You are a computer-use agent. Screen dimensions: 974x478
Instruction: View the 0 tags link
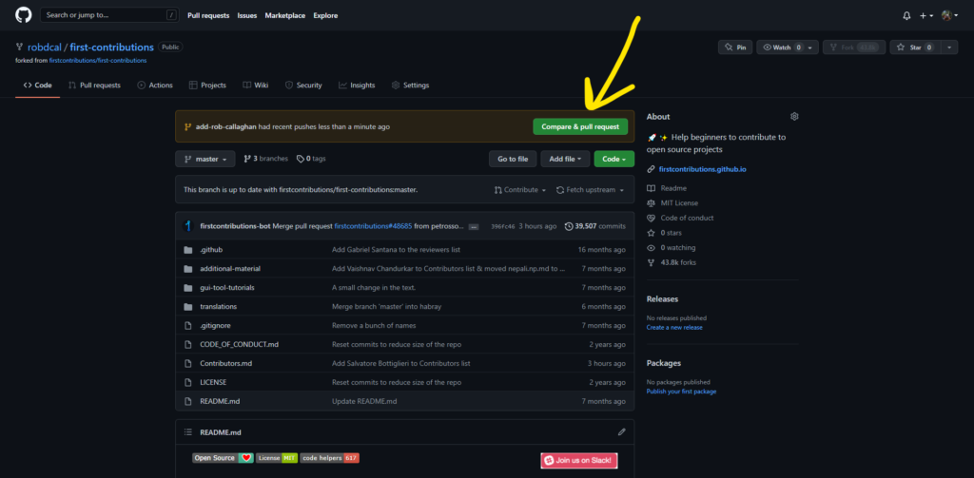[311, 159]
